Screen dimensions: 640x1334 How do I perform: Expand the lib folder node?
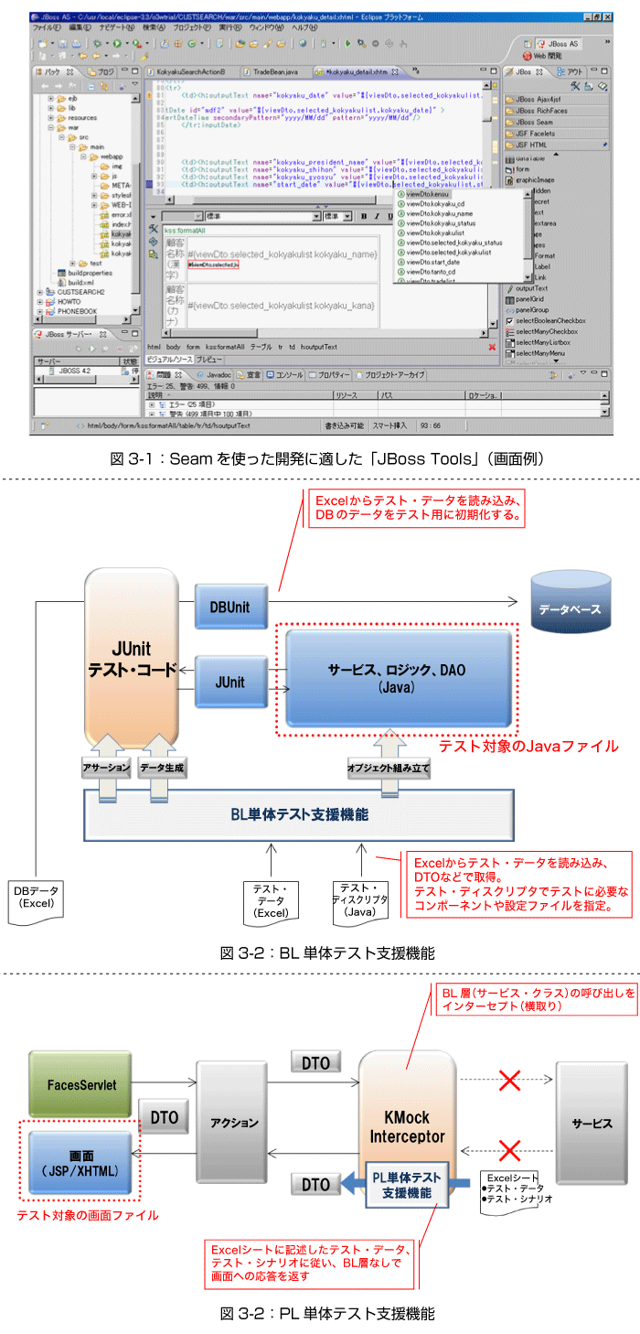coord(50,108)
